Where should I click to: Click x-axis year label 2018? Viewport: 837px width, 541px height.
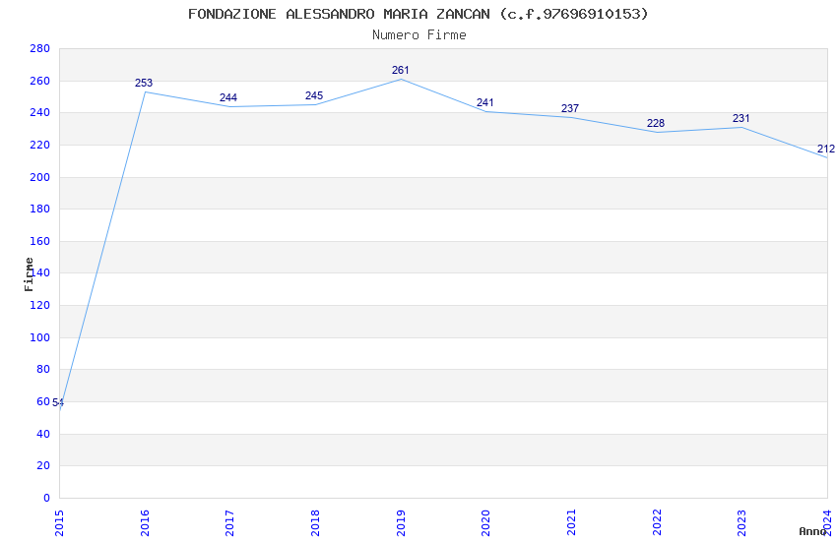315,523
